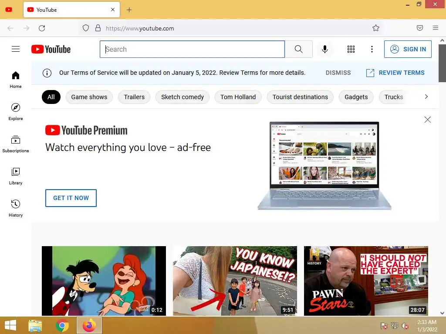This screenshot has height=334, width=446.
Task: Click the Firefox taskbar icon
Action: click(89, 325)
